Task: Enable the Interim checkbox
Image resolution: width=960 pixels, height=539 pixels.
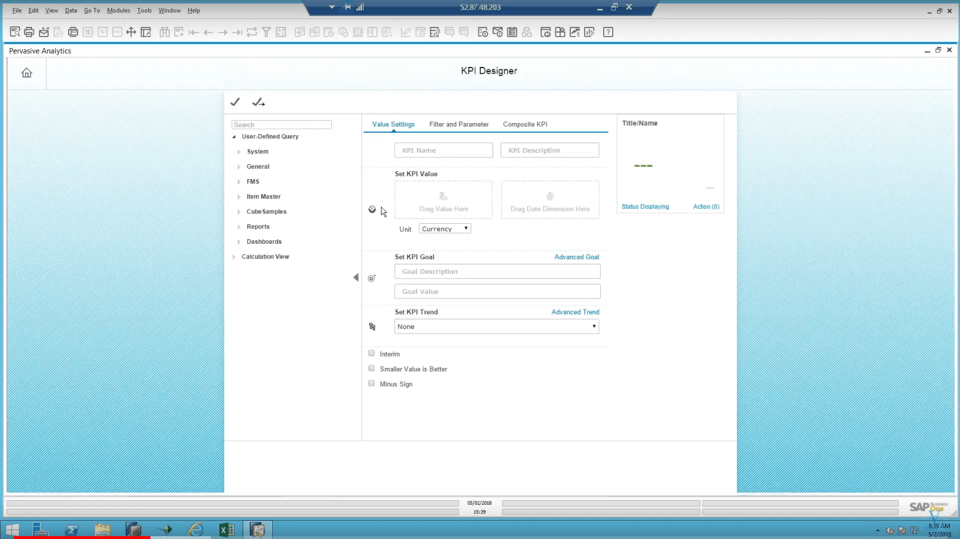Action: (371, 353)
